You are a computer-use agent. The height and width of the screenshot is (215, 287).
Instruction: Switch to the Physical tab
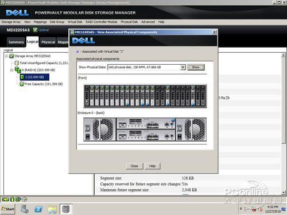[x=48, y=42]
